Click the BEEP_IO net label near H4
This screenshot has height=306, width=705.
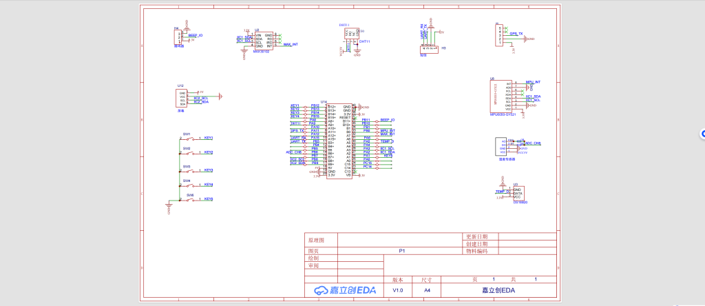click(196, 35)
